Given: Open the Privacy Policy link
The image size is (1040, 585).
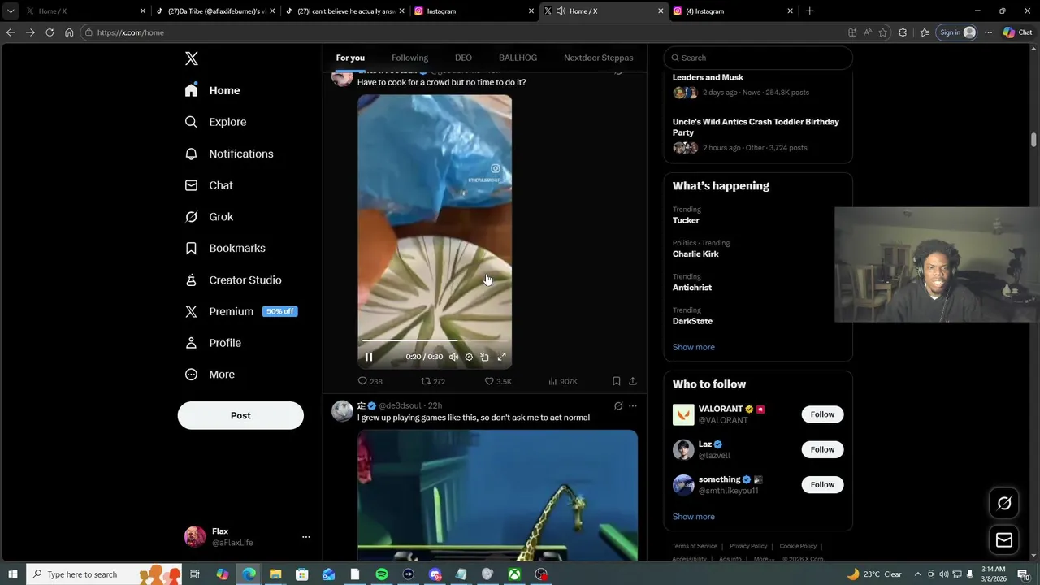Looking at the screenshot, I should pyautogui.click(x=748, y=546).
